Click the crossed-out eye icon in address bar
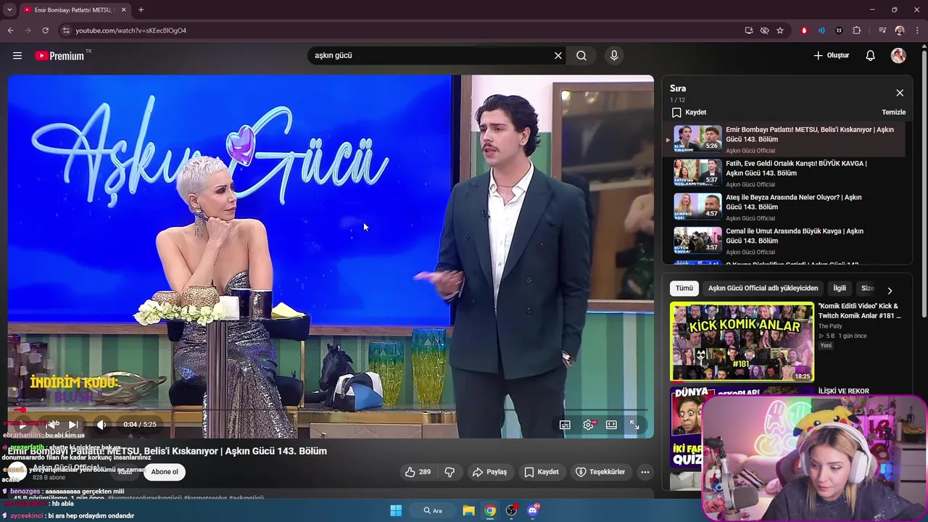Image resolution: width=928 pixels, height=522 pixels. (x=764, y=30)
